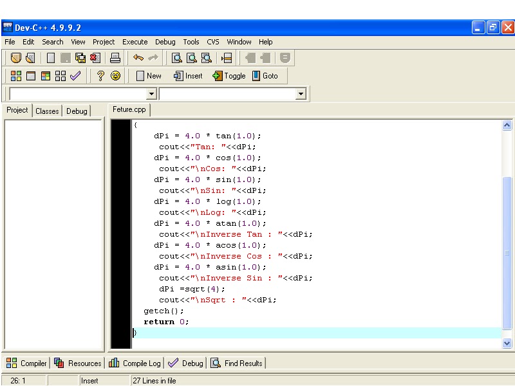The width and height of the screenshot is (515, 386).
Task: Click the Debug checkmark toolbar icon
Action: 75,76
